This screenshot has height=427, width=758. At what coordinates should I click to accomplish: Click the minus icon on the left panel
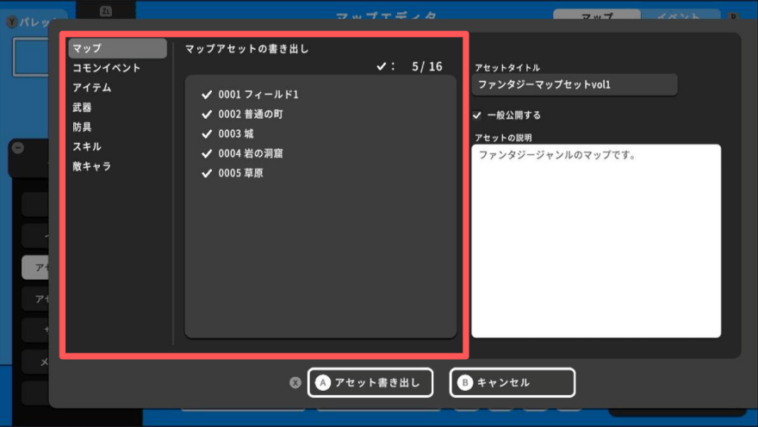18,147
